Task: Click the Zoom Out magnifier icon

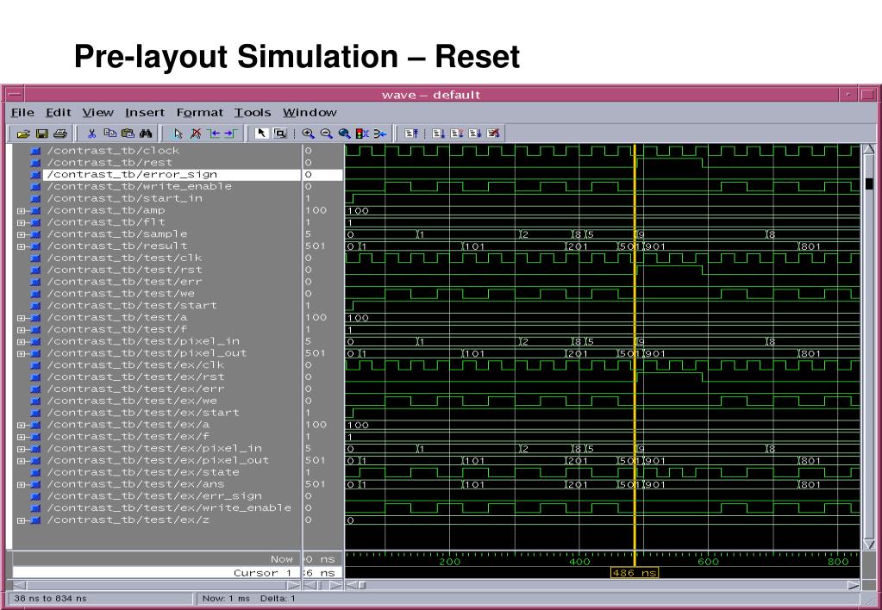Action: pos(327,134)
